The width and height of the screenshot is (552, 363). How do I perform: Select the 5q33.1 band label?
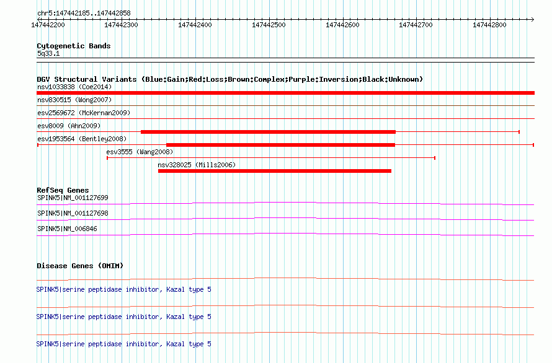click(x=48, y=53)
